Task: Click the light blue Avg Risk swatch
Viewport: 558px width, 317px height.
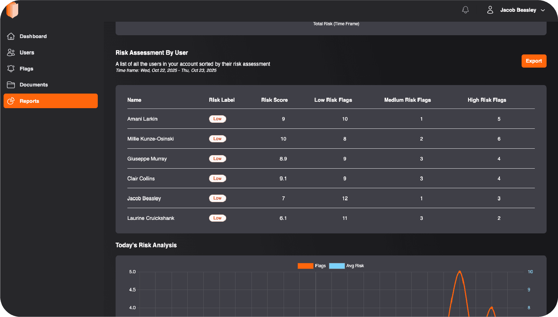Action: tap(336, 266)
